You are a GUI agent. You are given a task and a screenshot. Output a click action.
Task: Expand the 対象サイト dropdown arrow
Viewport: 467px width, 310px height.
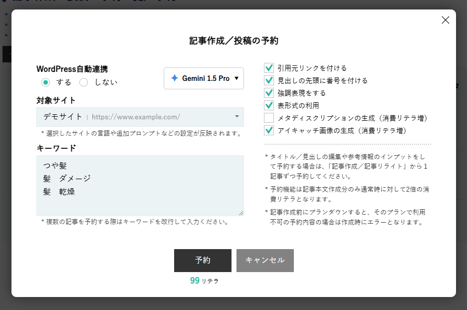point(236,117)
